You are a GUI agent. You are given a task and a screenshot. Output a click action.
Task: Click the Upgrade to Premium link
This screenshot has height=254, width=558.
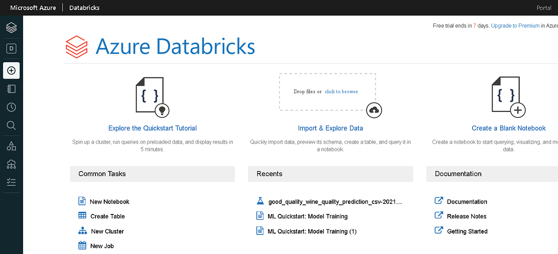tap(515, 26)
